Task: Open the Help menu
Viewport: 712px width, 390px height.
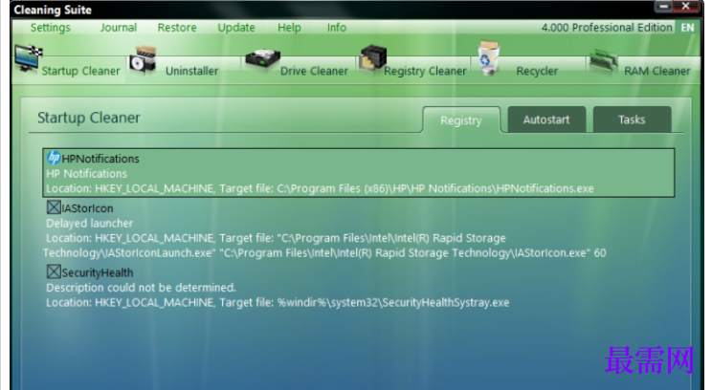Action: 289,28
